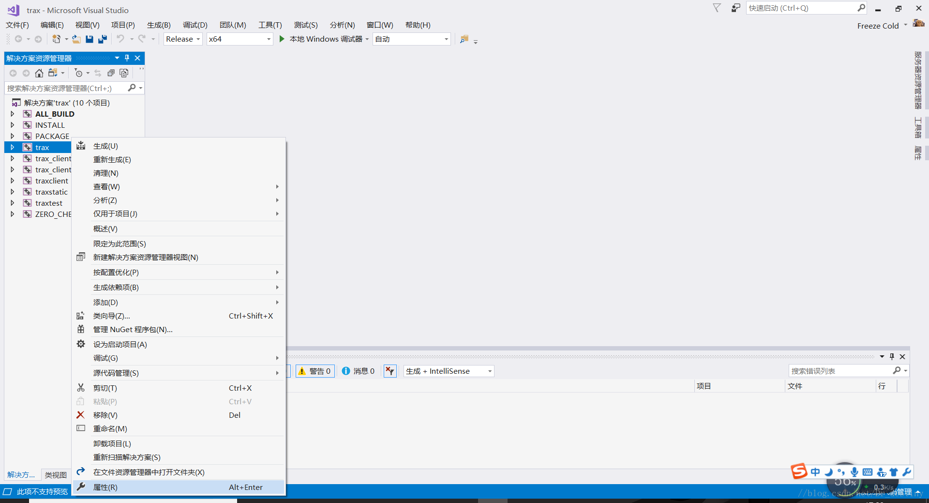Click in the 快速启动 search box
This screenshot has width=929, height=503.
click(802, 8)
